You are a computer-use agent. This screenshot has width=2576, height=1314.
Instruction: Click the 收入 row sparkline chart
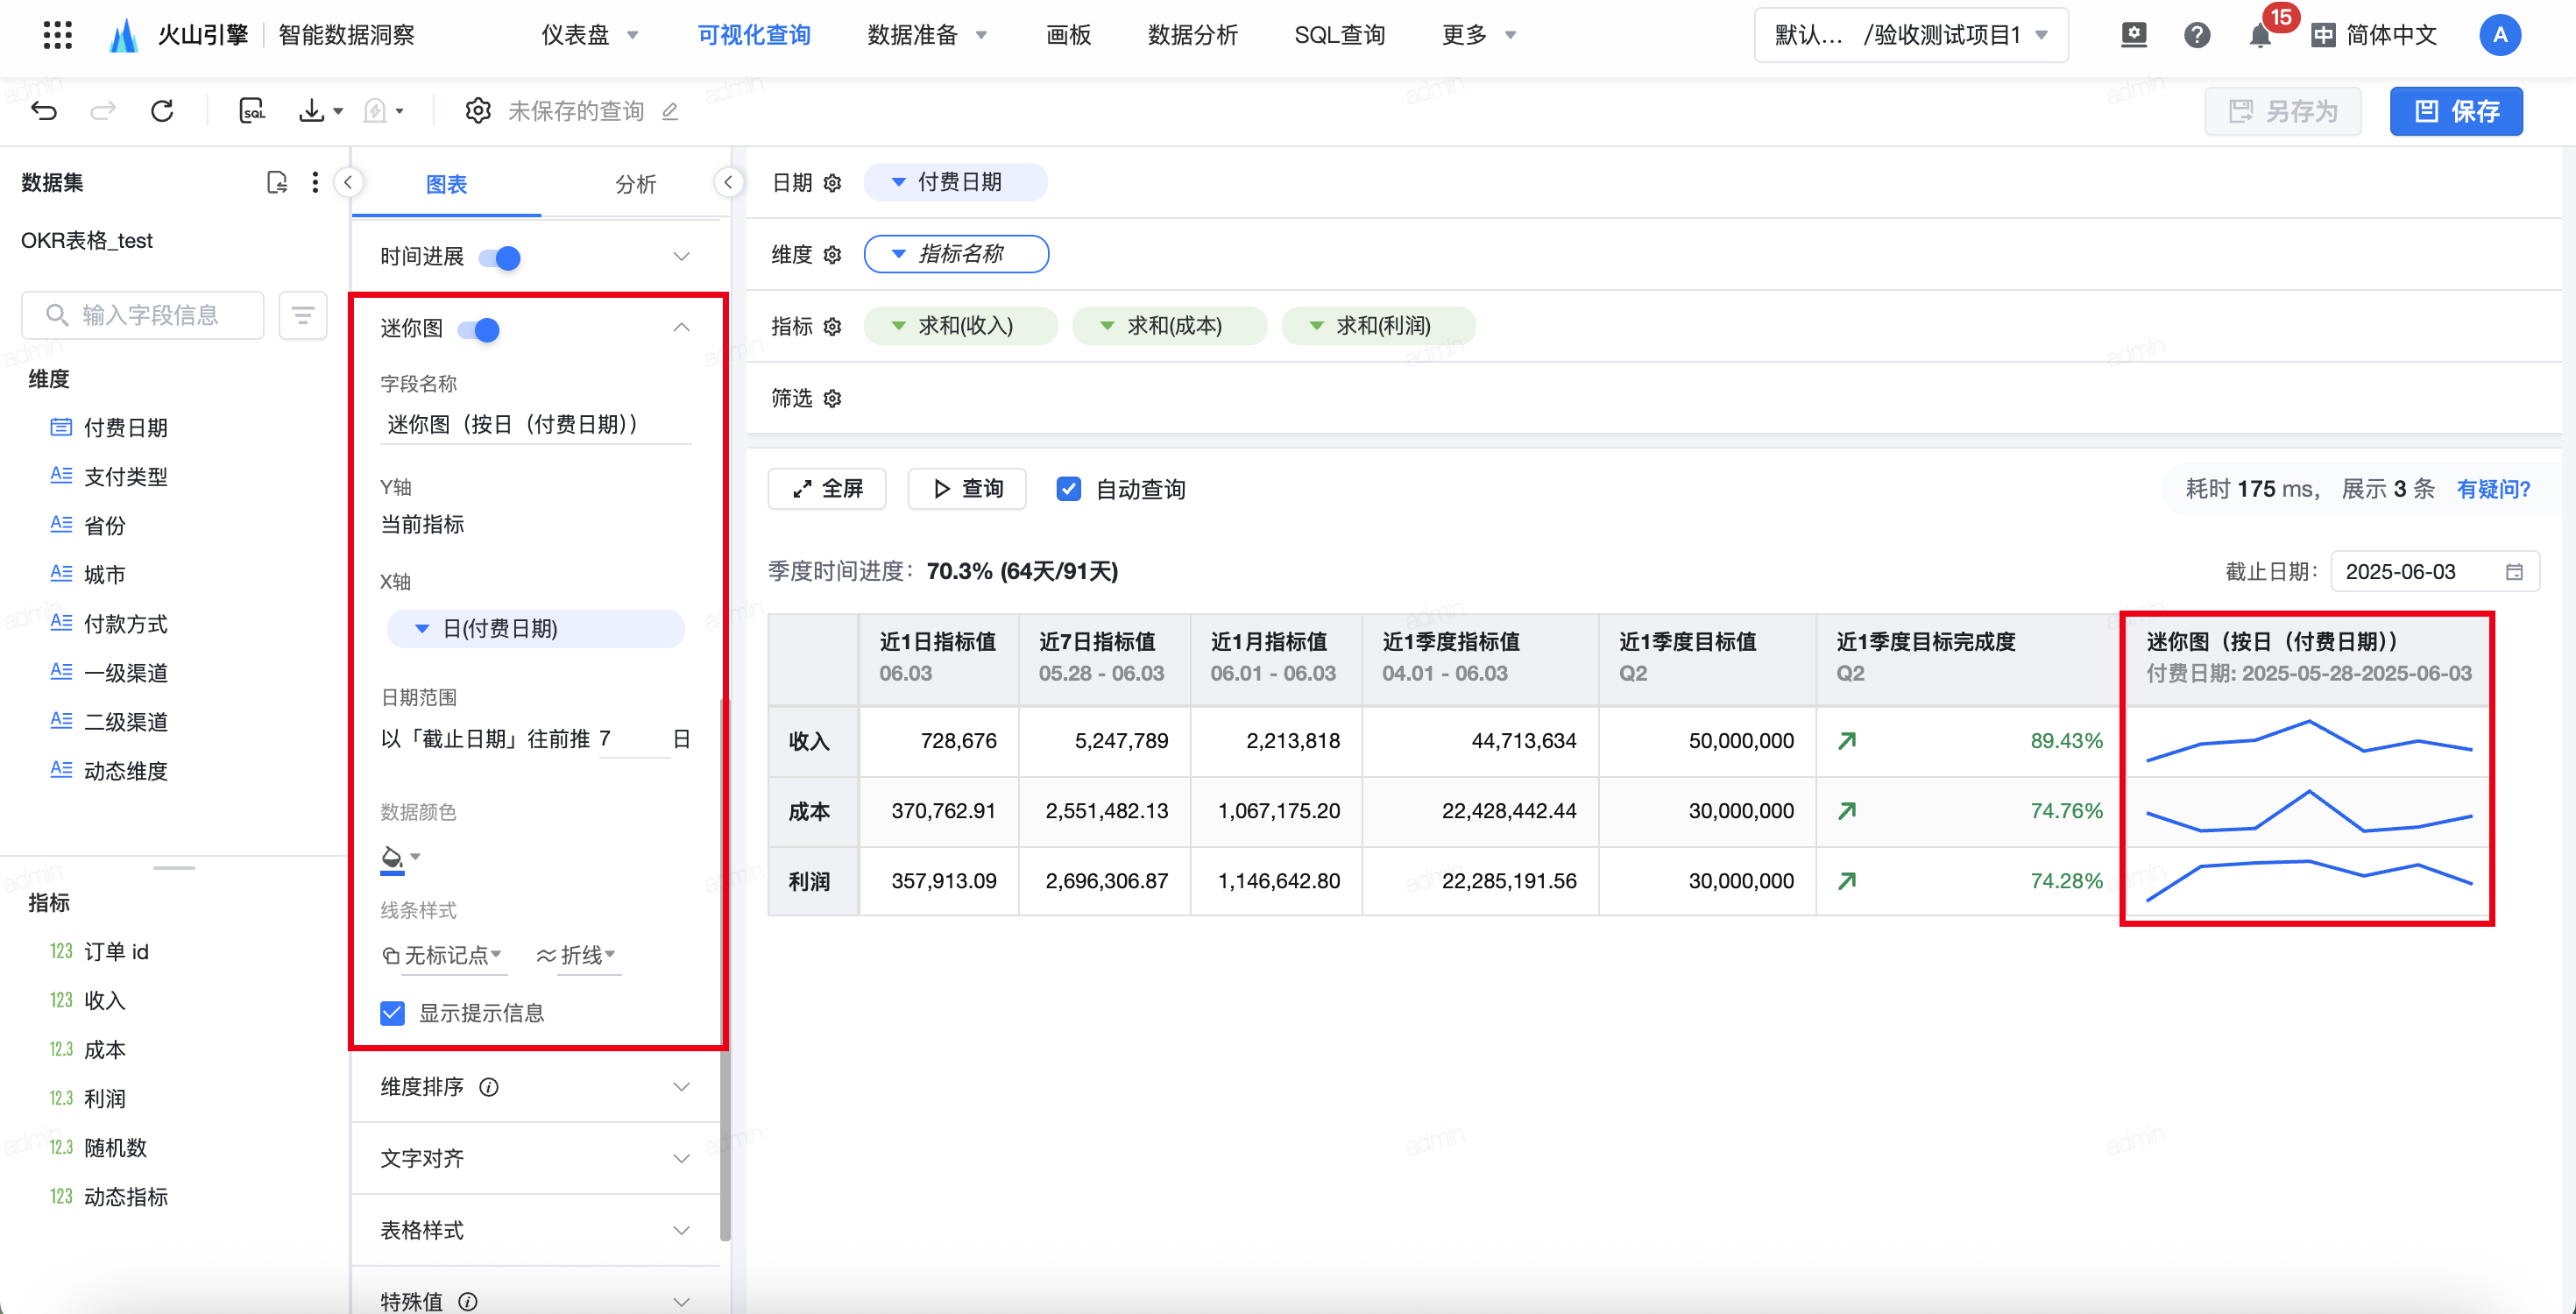tap(2309, 741)
